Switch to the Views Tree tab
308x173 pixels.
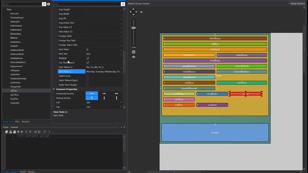tap(8, 122)
